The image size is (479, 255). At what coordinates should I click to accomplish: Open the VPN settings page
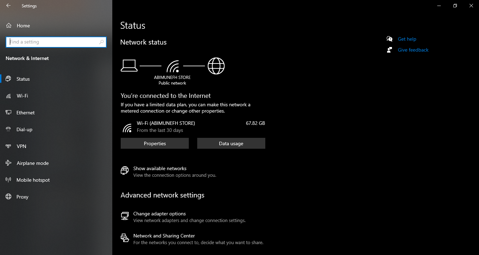tap(56, 146)
